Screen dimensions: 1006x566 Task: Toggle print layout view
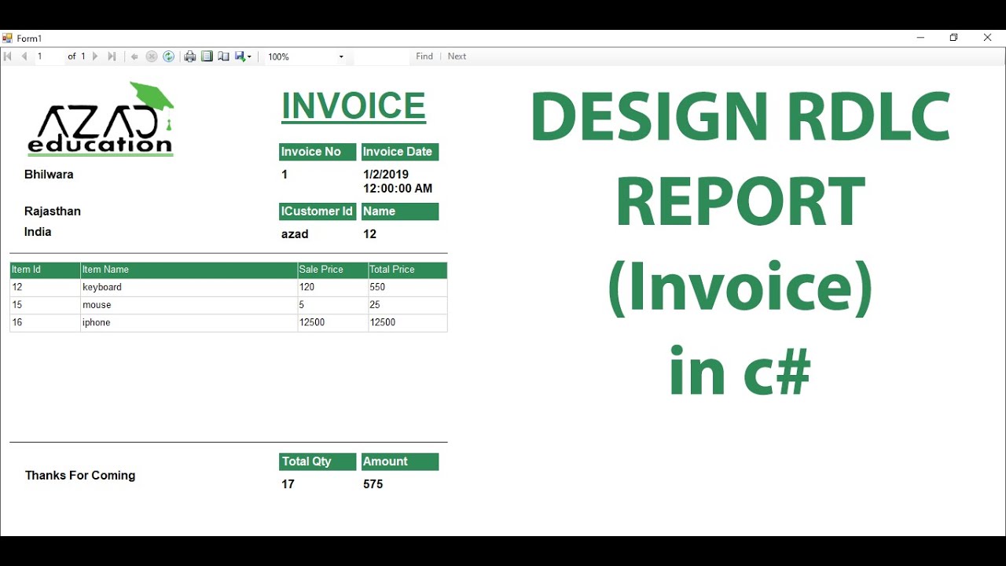click(x=207, y=57)
